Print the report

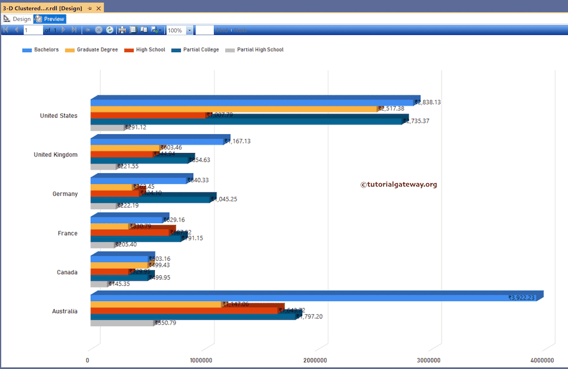(x=121, y=29)
